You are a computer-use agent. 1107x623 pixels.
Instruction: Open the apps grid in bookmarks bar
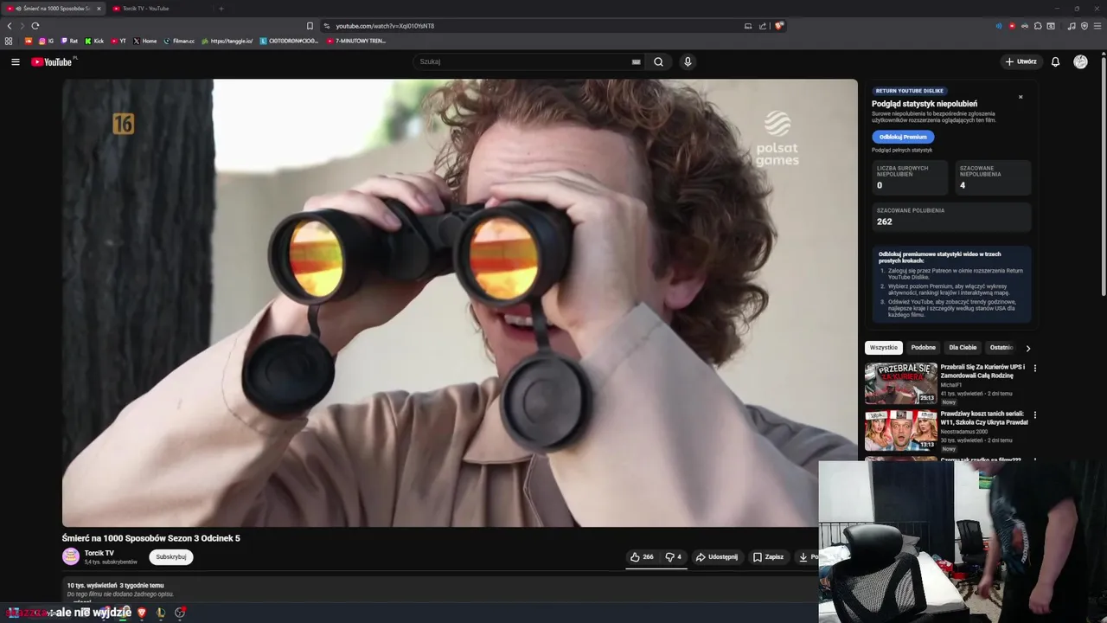9,41
